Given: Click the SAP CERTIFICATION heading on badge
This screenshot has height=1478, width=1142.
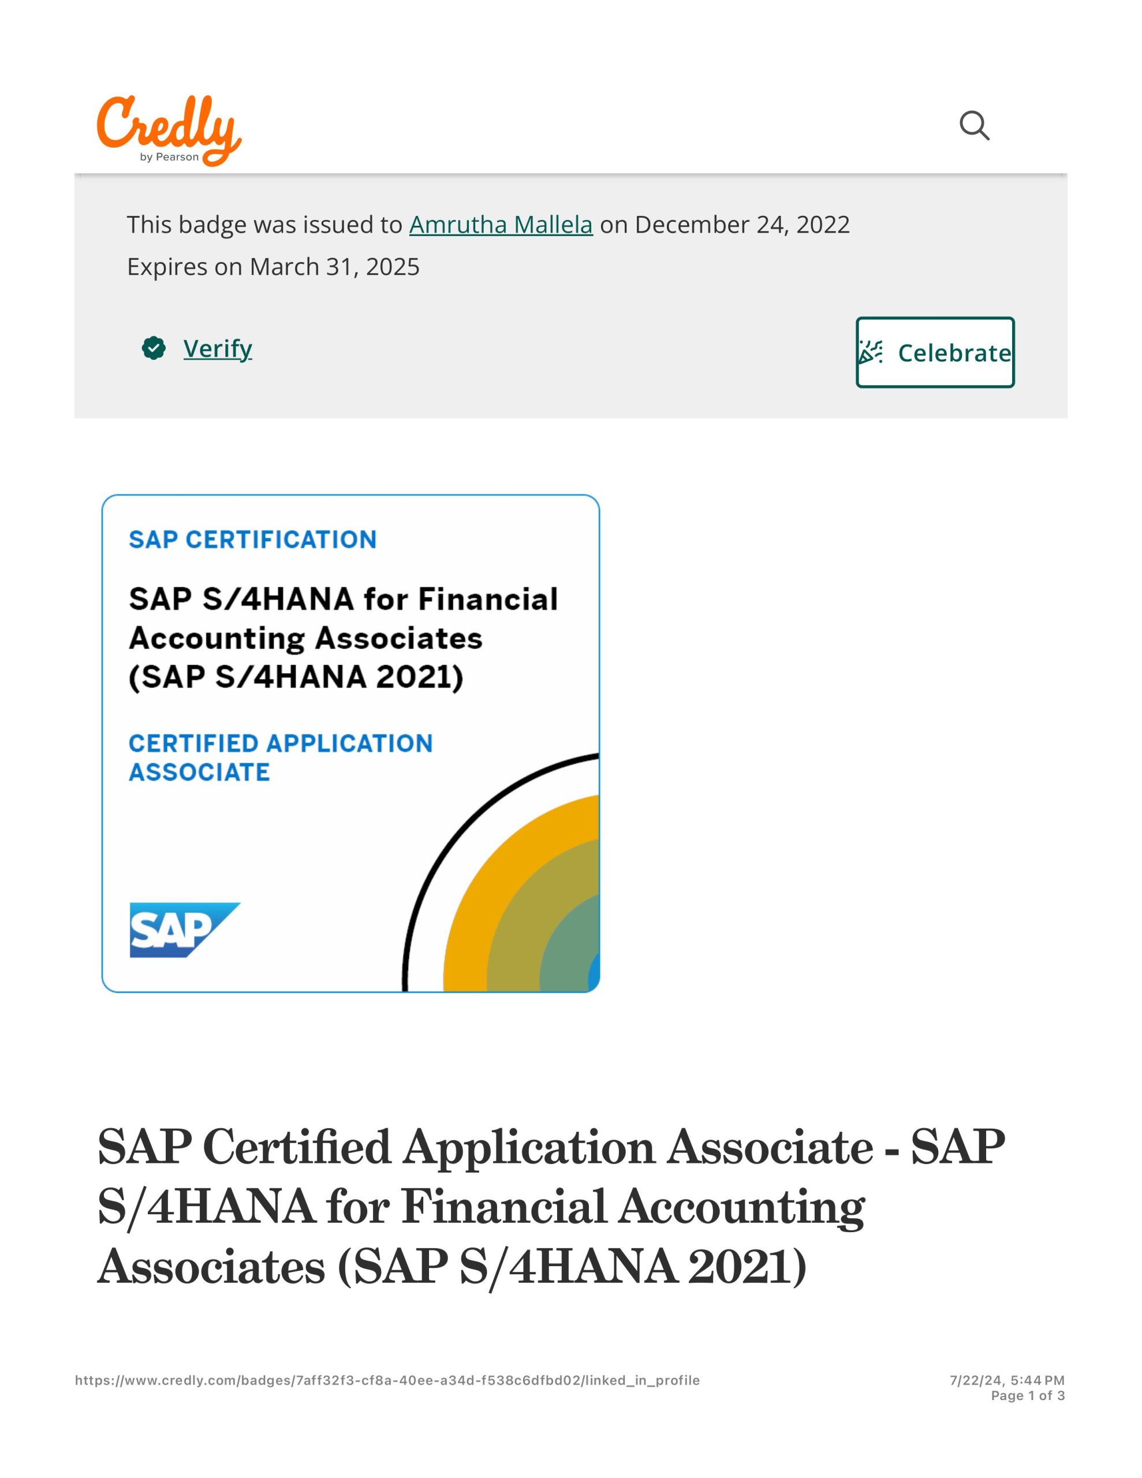Looking at the screenshot, I should click(x=252, y=539).
